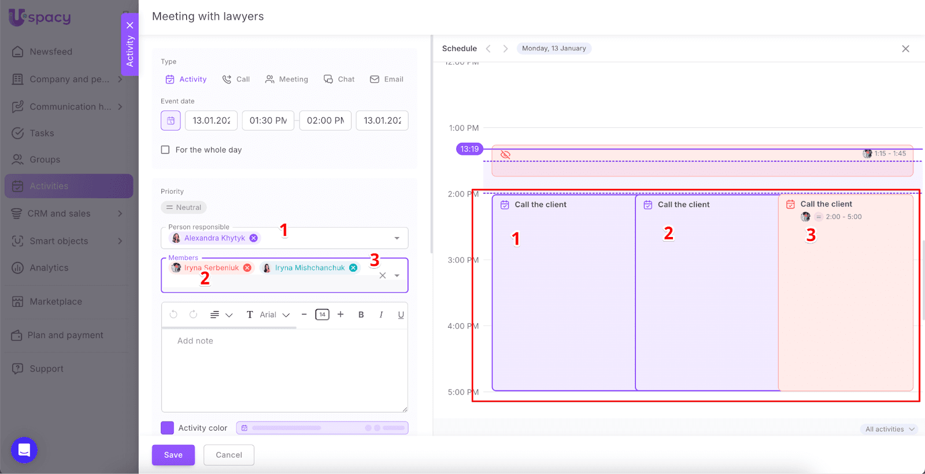Increase font size with the plus icon
Viewport: 925px width, 474px height.
pos(341,314)
